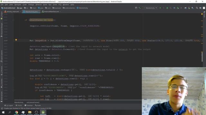This screenshot has height=115, width=206.
Task: Open the Build menu
Action: 45,4
